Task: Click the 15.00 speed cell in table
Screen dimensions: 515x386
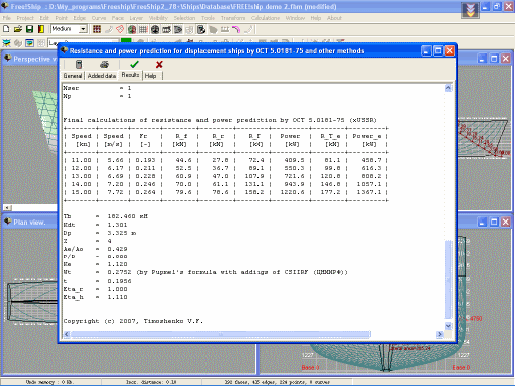Action: pyautogui.click(x=81, y=192)
